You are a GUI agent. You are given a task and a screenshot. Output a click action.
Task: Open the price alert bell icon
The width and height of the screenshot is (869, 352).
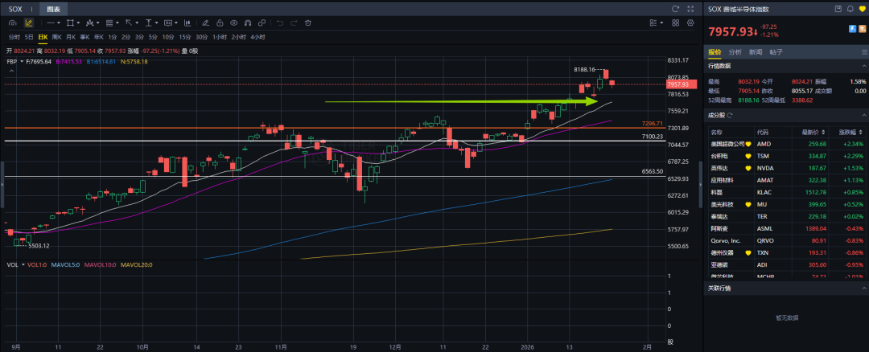849,9
